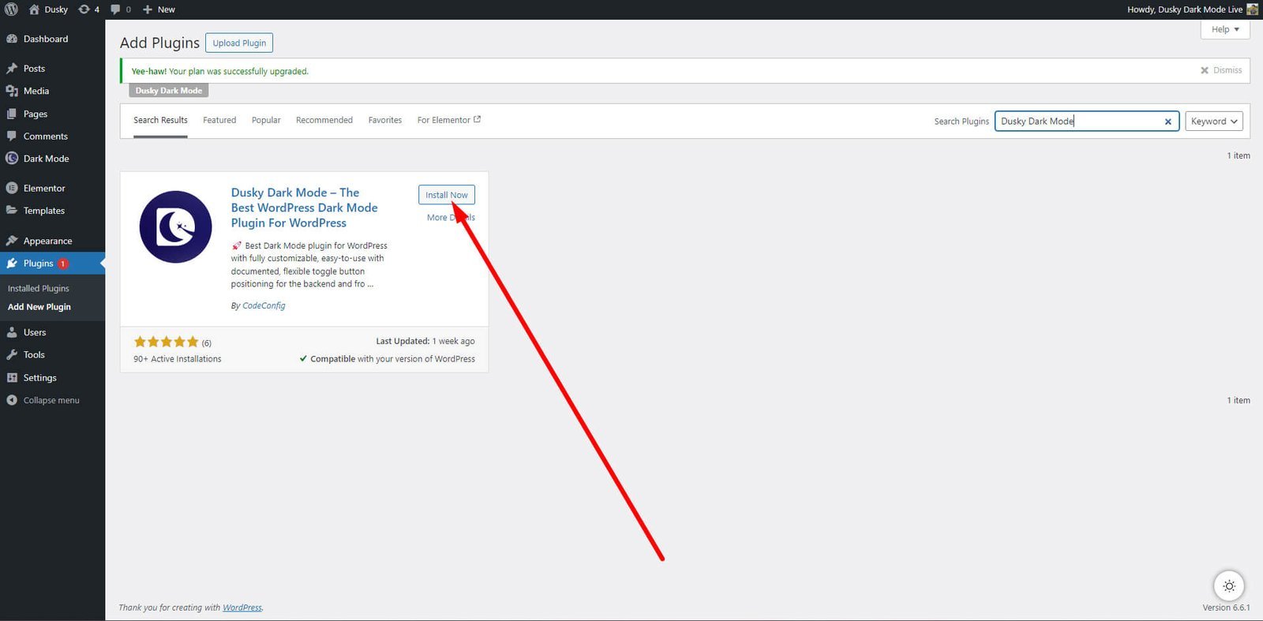Click Install Now for Dusky Dark Mode
The image size is (1263, 621).
(x=447, y=195)
